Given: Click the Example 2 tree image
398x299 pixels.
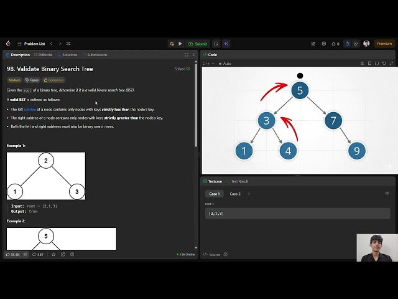Looking at the screenshot, I should coord(62,239).
